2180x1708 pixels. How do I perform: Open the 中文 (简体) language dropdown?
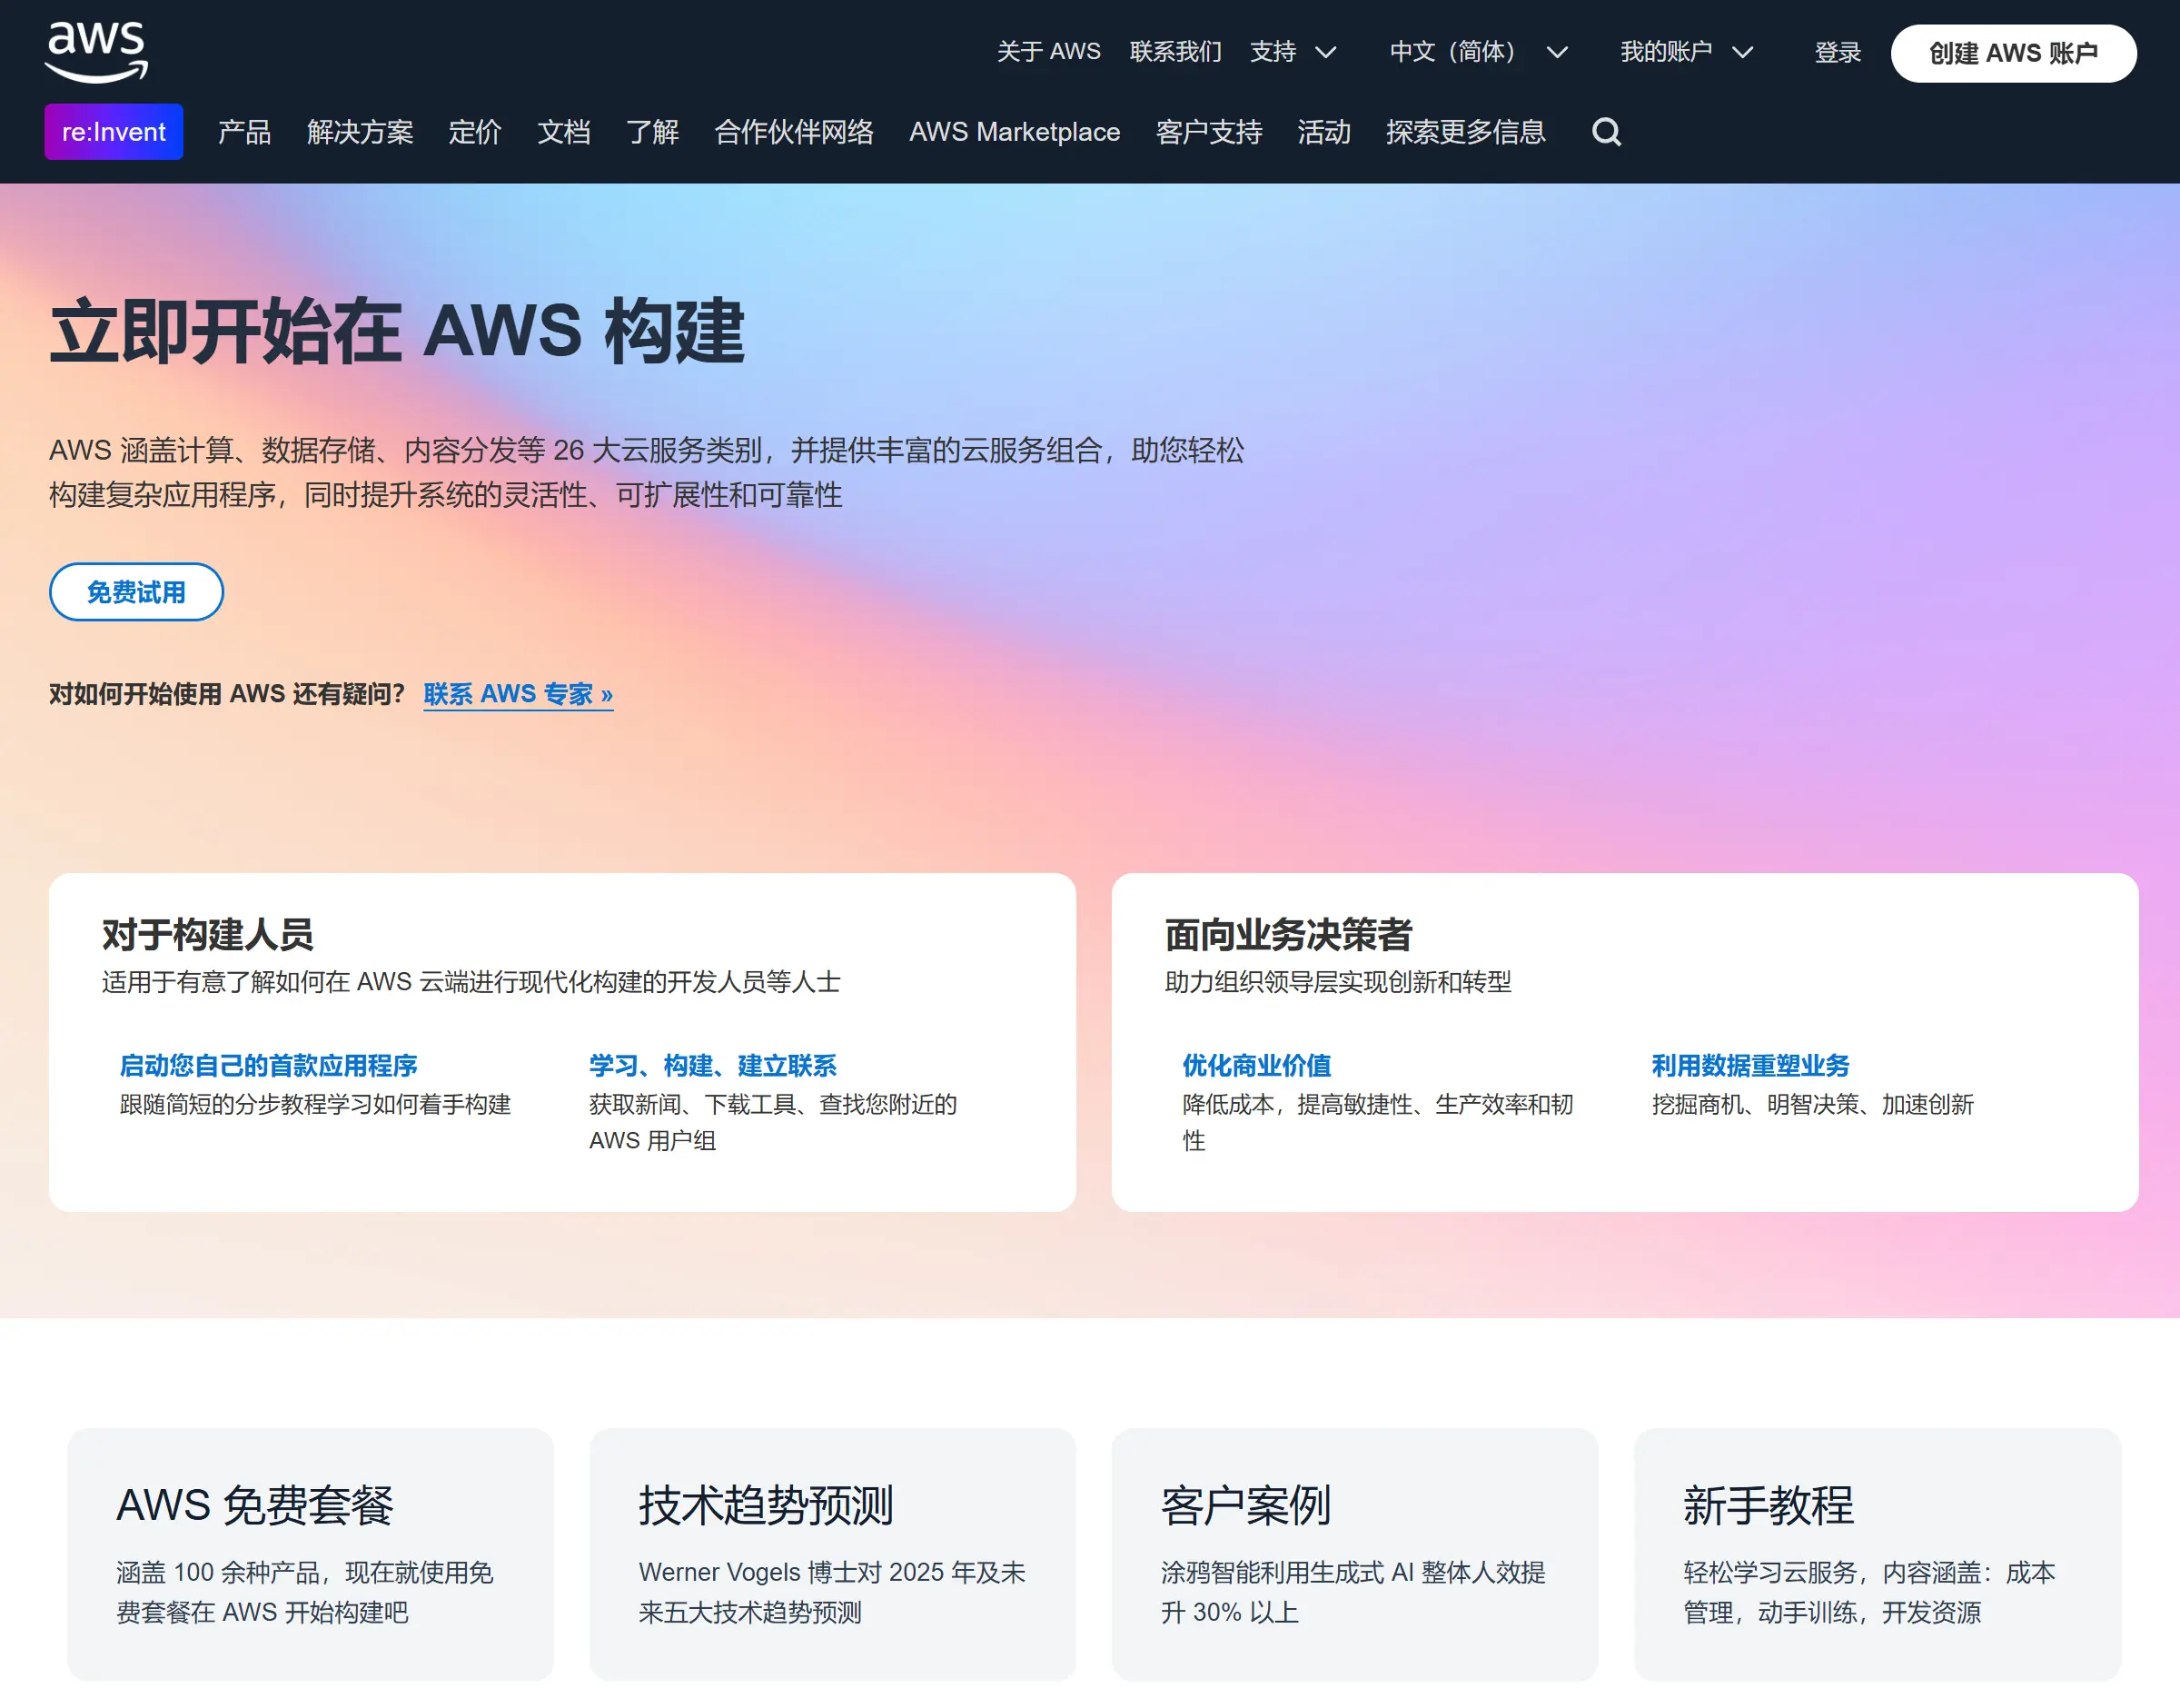click(1477, 52)
